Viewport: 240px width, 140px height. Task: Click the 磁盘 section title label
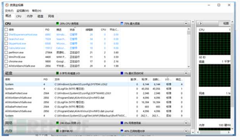[9, 73]
